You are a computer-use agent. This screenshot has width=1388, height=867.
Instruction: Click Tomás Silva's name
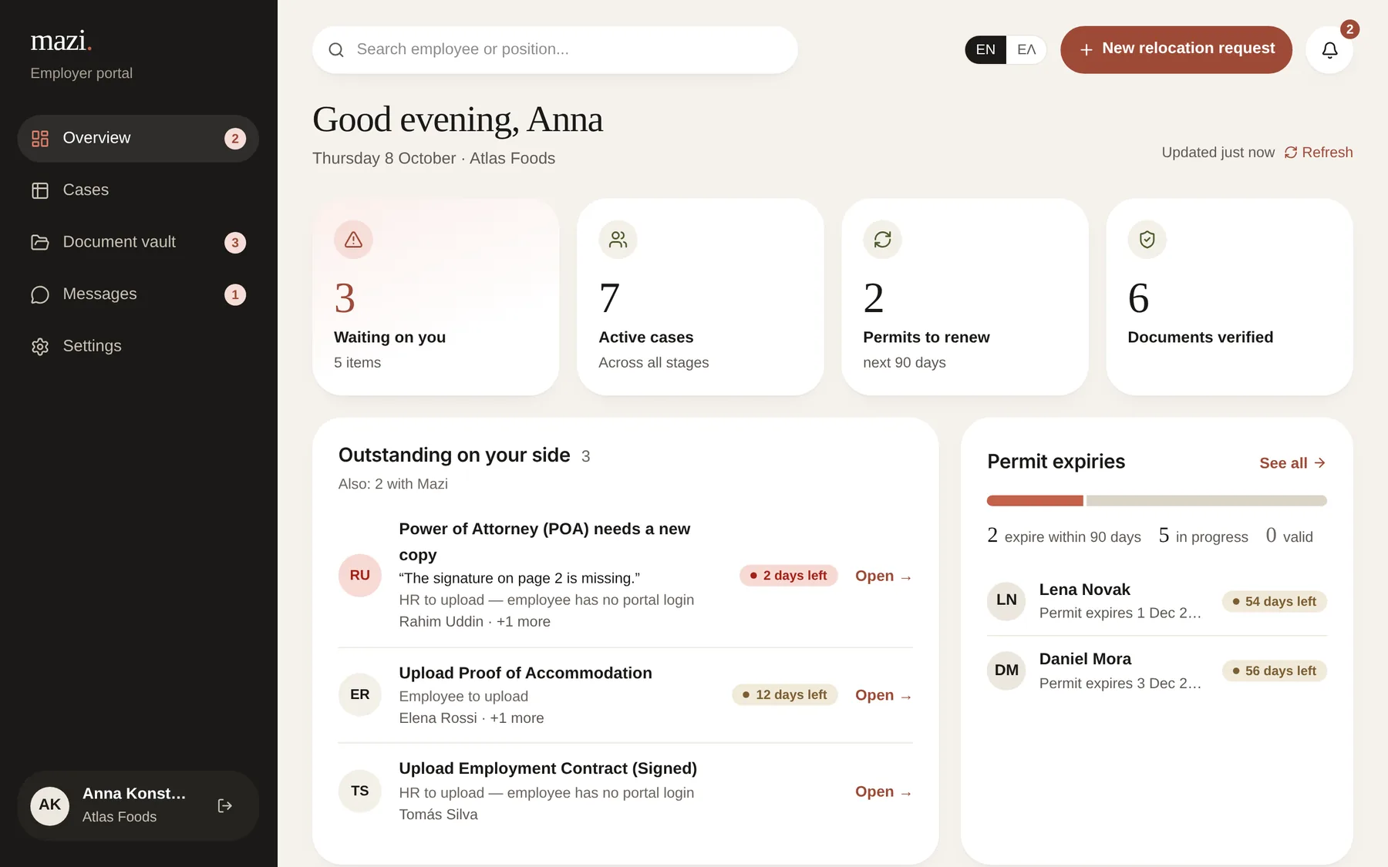click(438, 815)
